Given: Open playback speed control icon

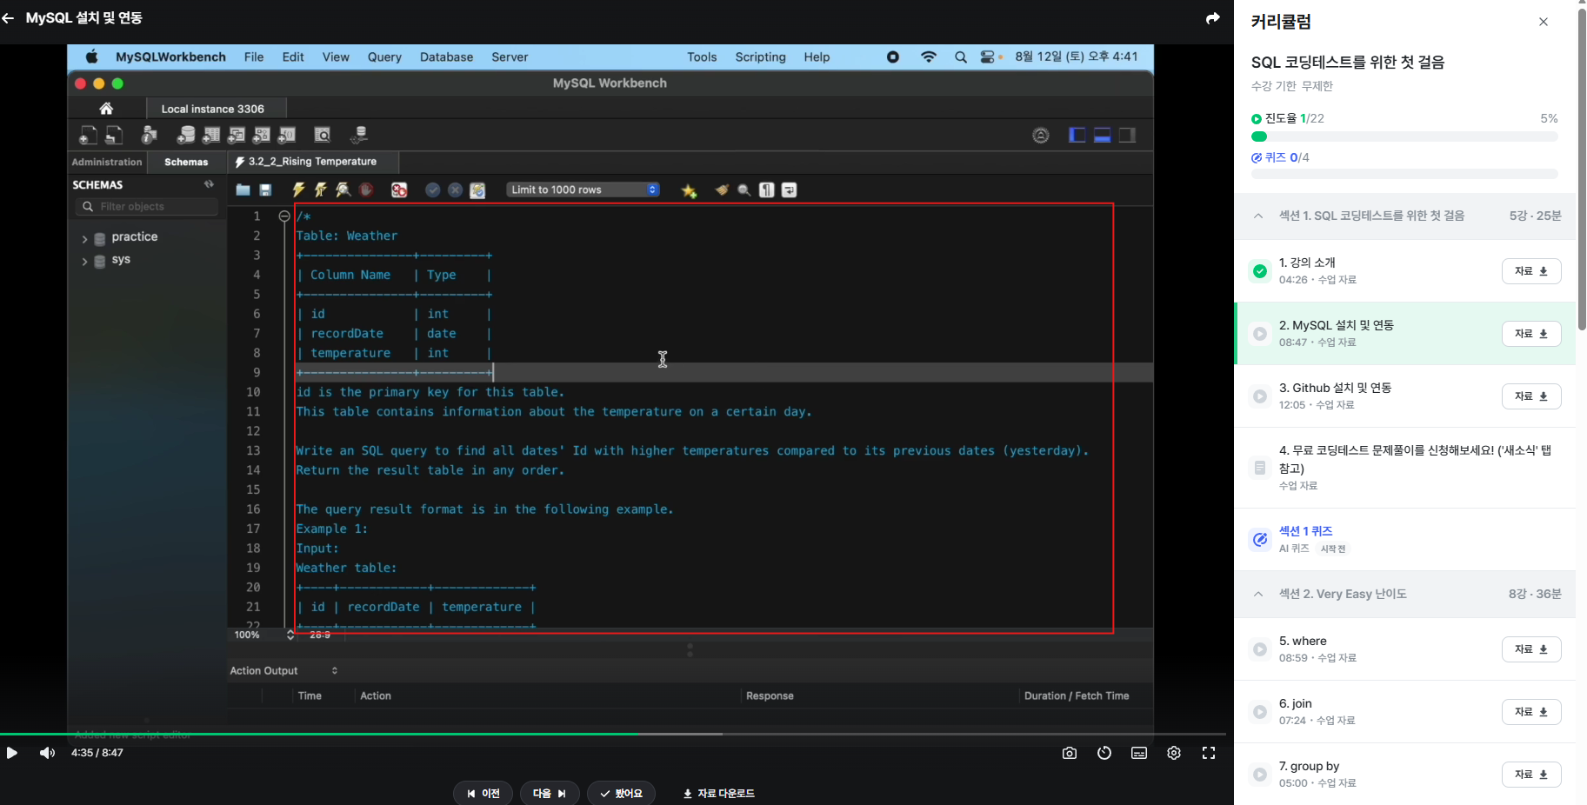Looking at the screenshot, I should [x=1104, y=753].
